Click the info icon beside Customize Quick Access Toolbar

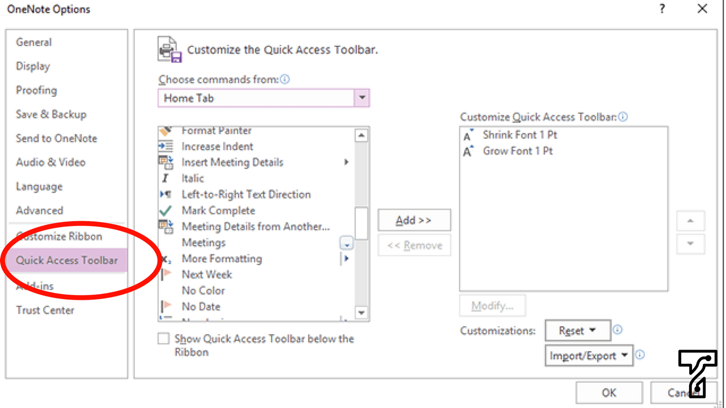(623, 117)
